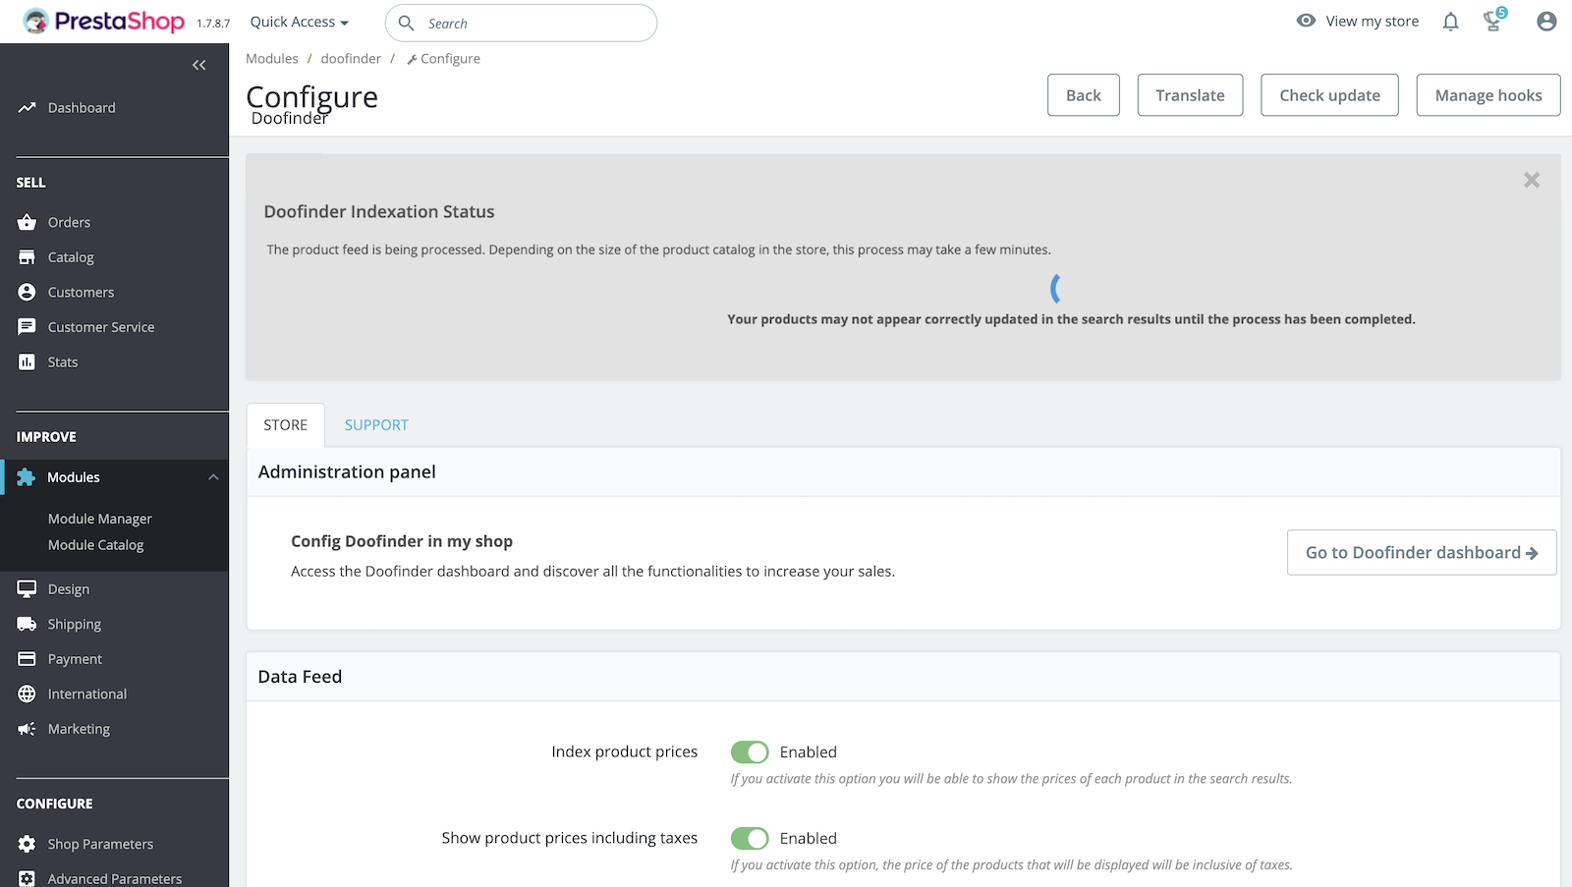Collapse the Modules submenu chevron
1572x887 pixels.
213,477
